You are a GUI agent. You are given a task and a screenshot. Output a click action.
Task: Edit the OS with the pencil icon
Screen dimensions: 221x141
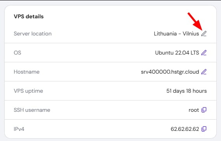pyautogui.click(x=204, y=53)
